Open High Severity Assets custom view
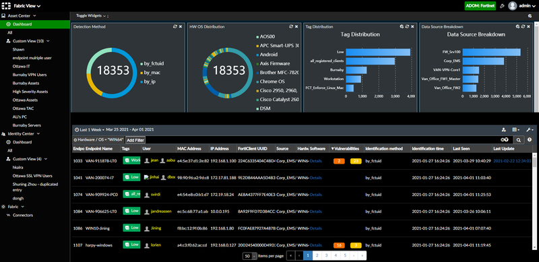The width and height of the screenshot is (539, 262). [x=30, y=92]
